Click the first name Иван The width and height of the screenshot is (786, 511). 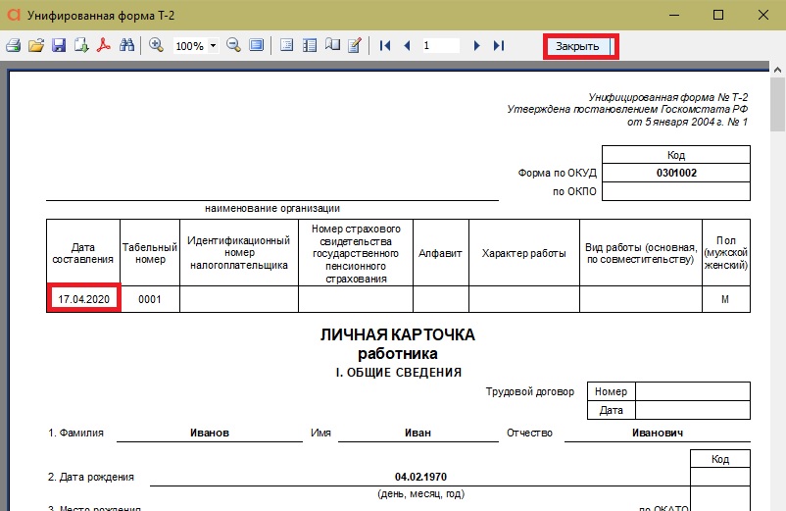pos(418,433)
